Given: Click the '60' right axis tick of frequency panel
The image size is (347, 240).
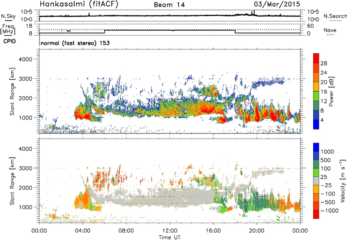Looking at the screenshot, I should 311,26.
